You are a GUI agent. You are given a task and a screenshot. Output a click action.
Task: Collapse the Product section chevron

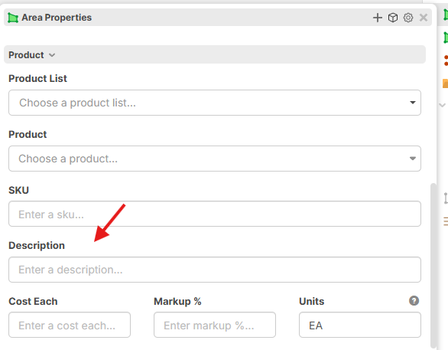pyautogui.click(x=52, y=55)
